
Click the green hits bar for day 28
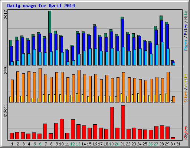click(x=161, y=18)
